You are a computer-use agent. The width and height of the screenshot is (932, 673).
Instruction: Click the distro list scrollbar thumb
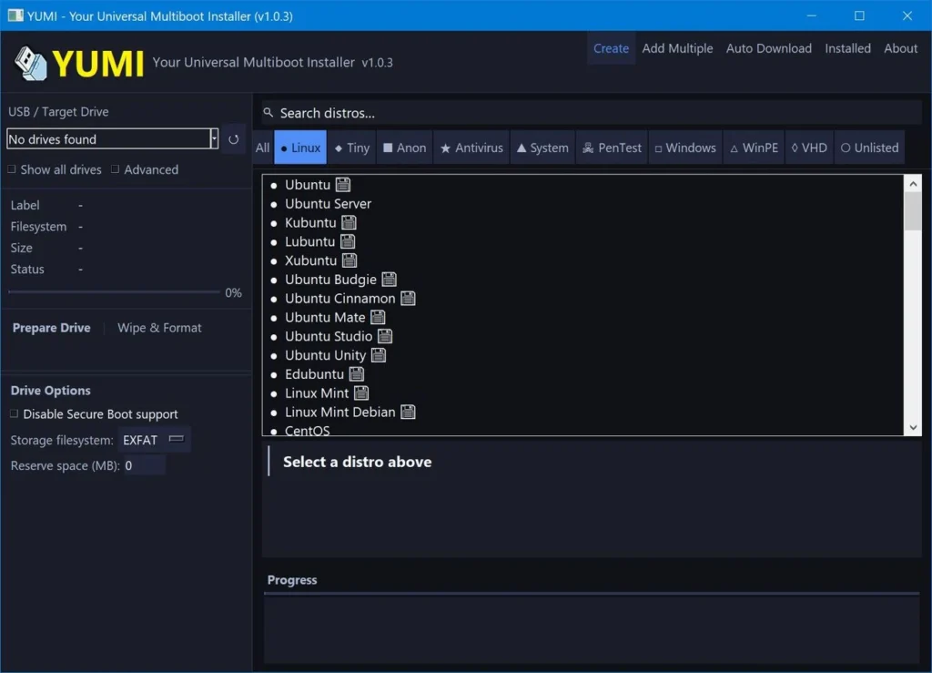point(913,211)
